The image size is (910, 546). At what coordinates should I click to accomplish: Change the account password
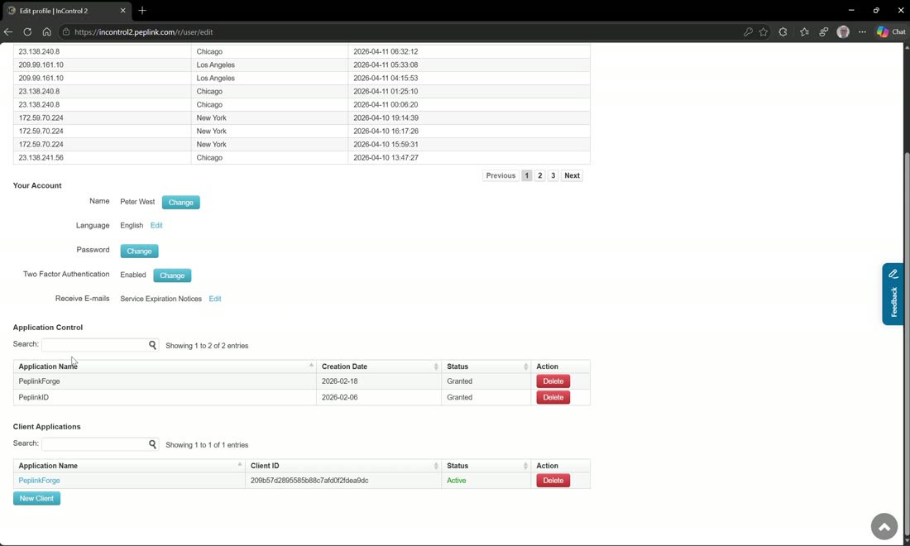tap(139, 251)
